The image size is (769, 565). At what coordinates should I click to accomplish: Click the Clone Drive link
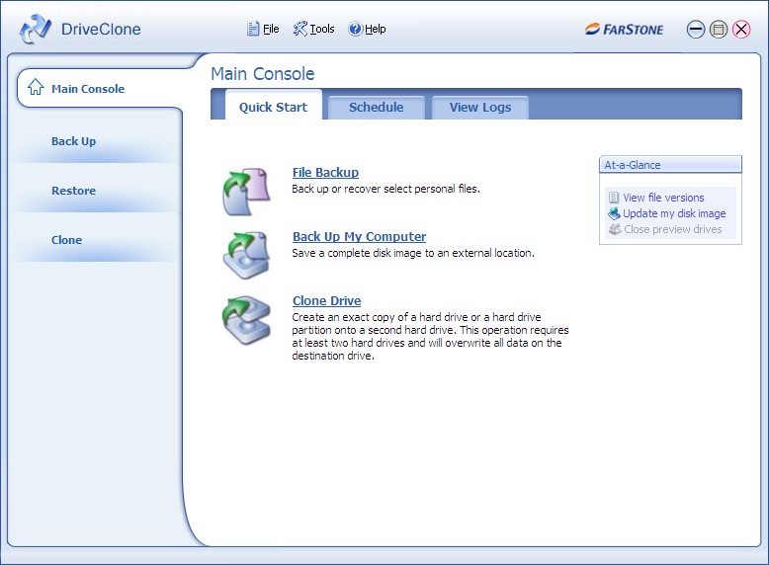pyautogui.click(x=326, y=301)
